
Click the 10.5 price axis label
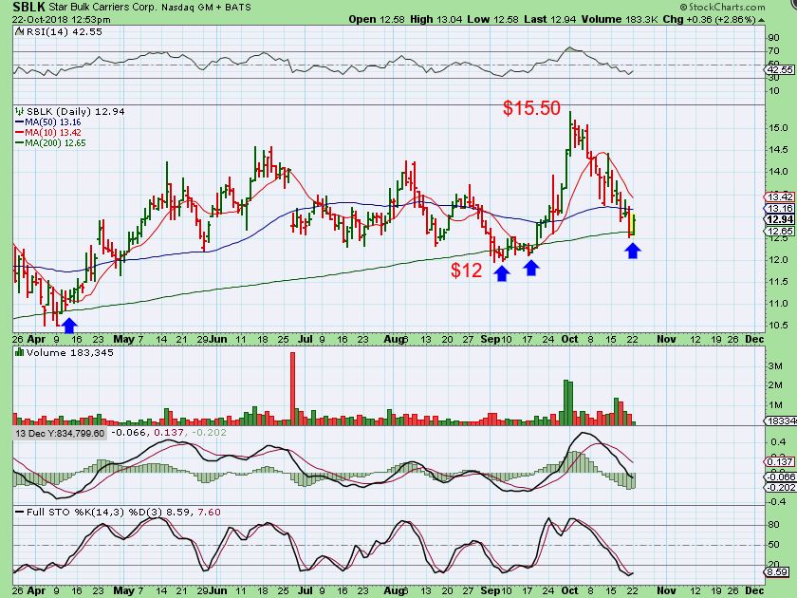[778, 326]
